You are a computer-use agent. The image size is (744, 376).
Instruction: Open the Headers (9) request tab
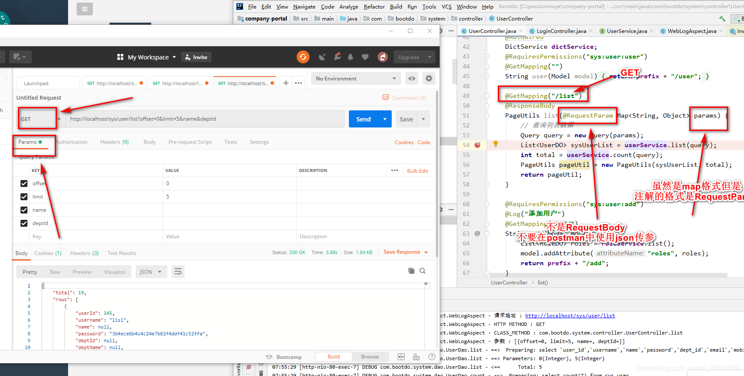[x=114, y=142]
